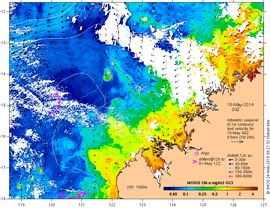The image size is (270, 208).
Task: Click the 'ANMN 12h av.' heading
Action: (x=240, y=156)
